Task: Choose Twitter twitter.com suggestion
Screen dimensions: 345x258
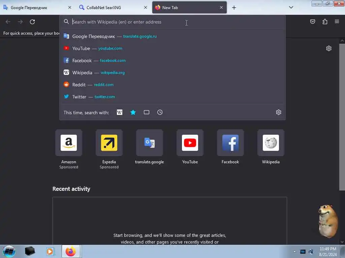Action: coord(172,96)
